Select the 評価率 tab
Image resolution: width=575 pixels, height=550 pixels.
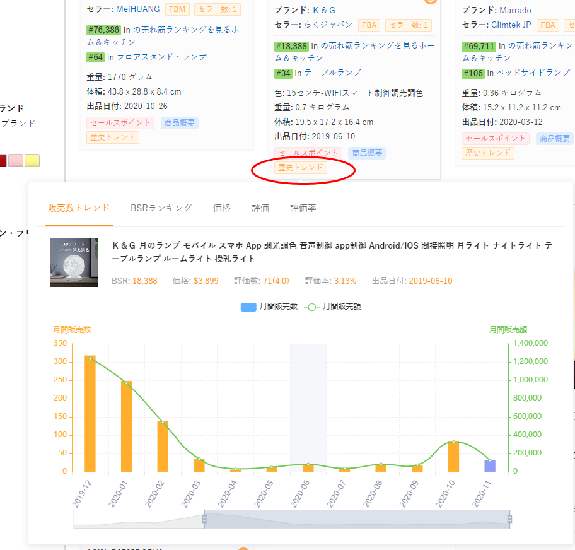303,208
